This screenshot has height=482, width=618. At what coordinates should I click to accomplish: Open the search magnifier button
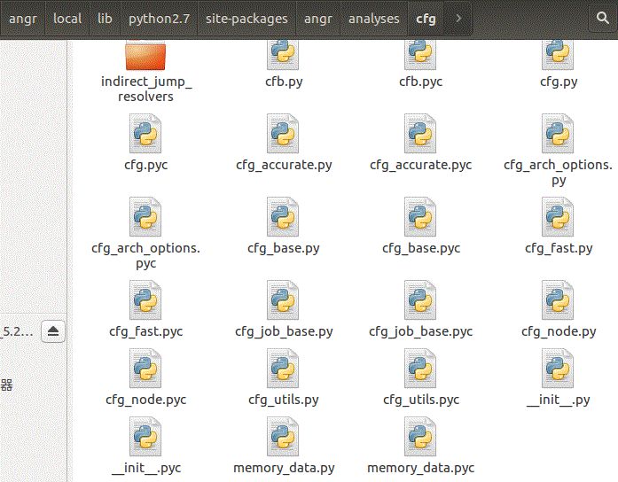click(x=602, y=18)
